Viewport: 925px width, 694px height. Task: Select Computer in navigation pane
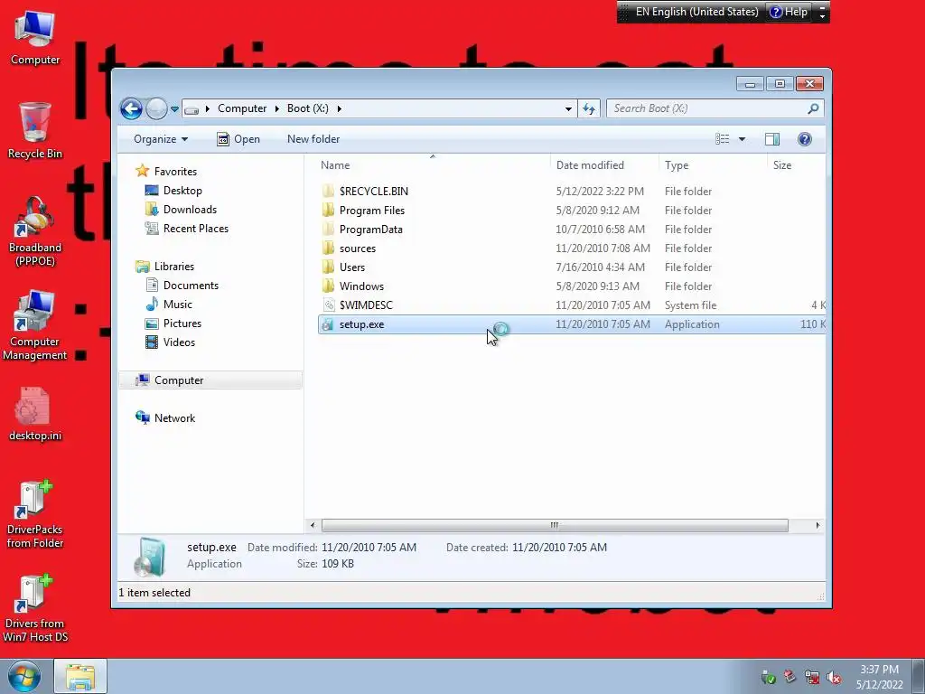(x=210, y=380)
